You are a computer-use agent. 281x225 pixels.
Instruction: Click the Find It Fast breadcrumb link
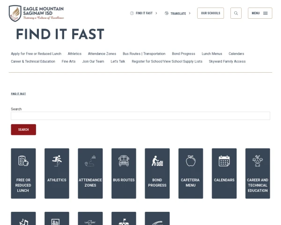click(x=18, y=94)
